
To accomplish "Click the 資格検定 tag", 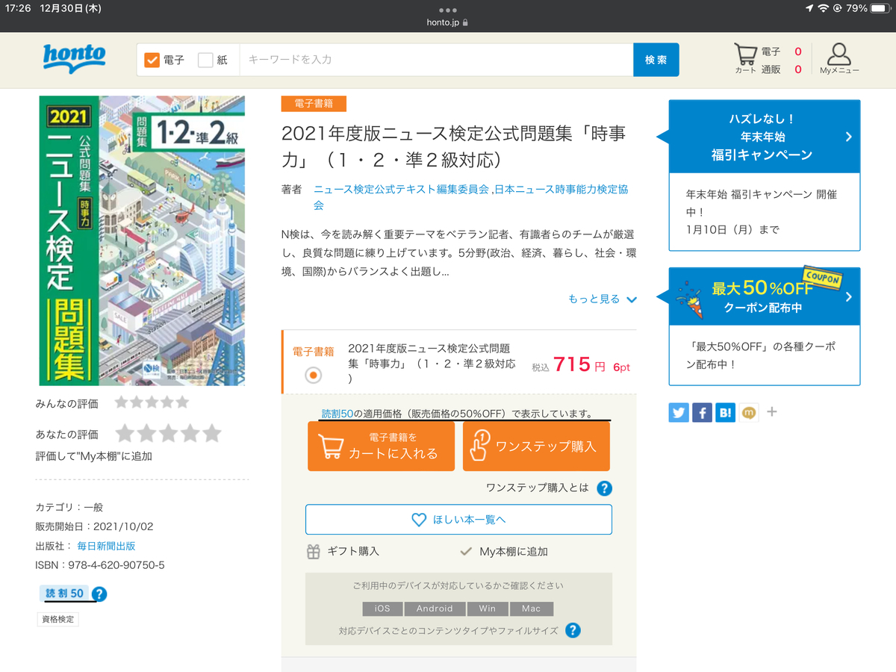I will point(57,619).
